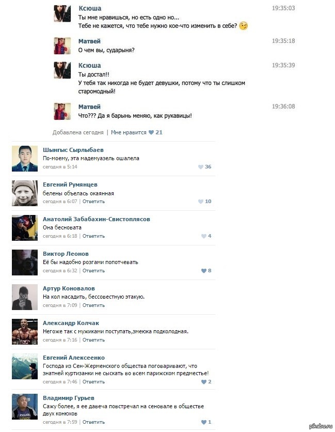
Task: Click Матвей's avatar in last message
Action: [x=62, y=111]
